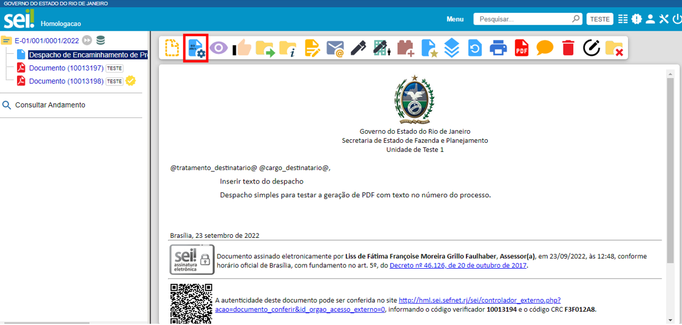Click Consultar Andamento link
The image size is (682, 325).
(50, 105)
